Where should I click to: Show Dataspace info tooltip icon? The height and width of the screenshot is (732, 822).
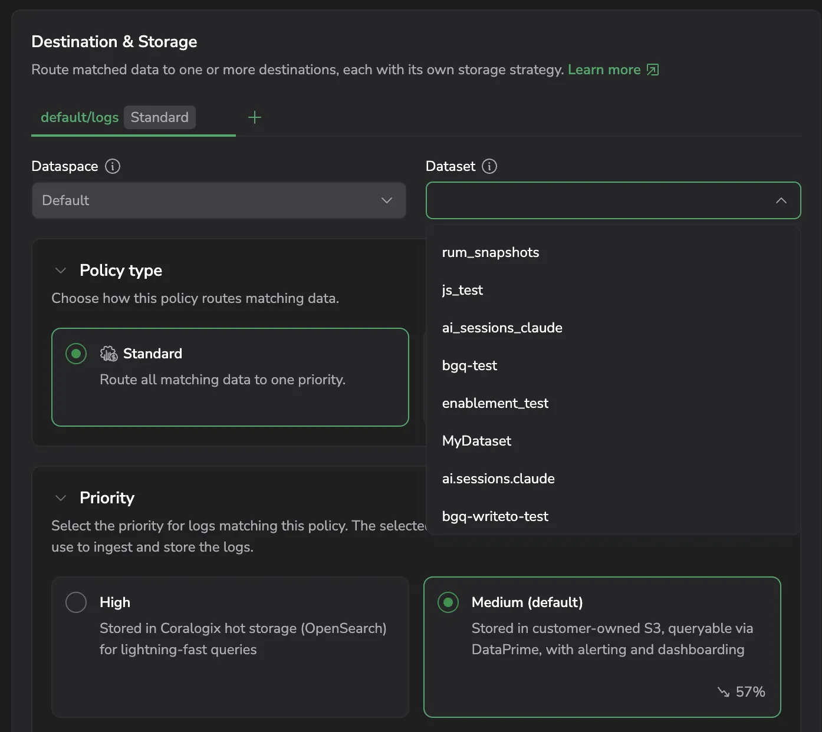click(113, 166)
